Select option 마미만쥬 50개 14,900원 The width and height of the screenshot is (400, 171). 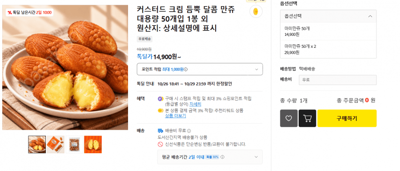[328, 31]
